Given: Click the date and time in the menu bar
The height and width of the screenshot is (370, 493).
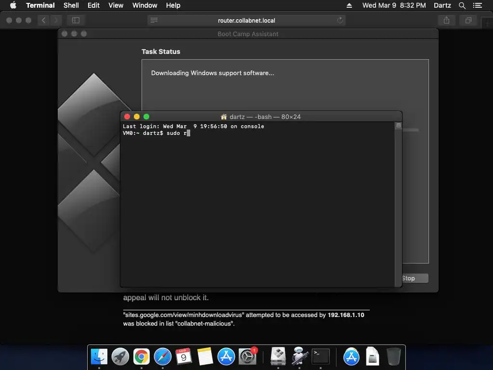Looking at the screenshot, I should (x=394, y=5).
